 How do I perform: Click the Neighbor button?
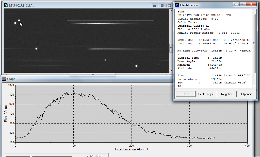(226, 94)
